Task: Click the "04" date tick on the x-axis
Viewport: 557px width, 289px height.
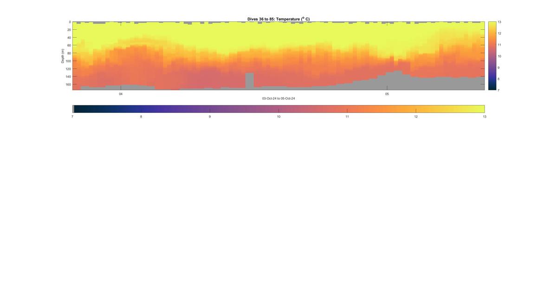Action: pos(121,94)
